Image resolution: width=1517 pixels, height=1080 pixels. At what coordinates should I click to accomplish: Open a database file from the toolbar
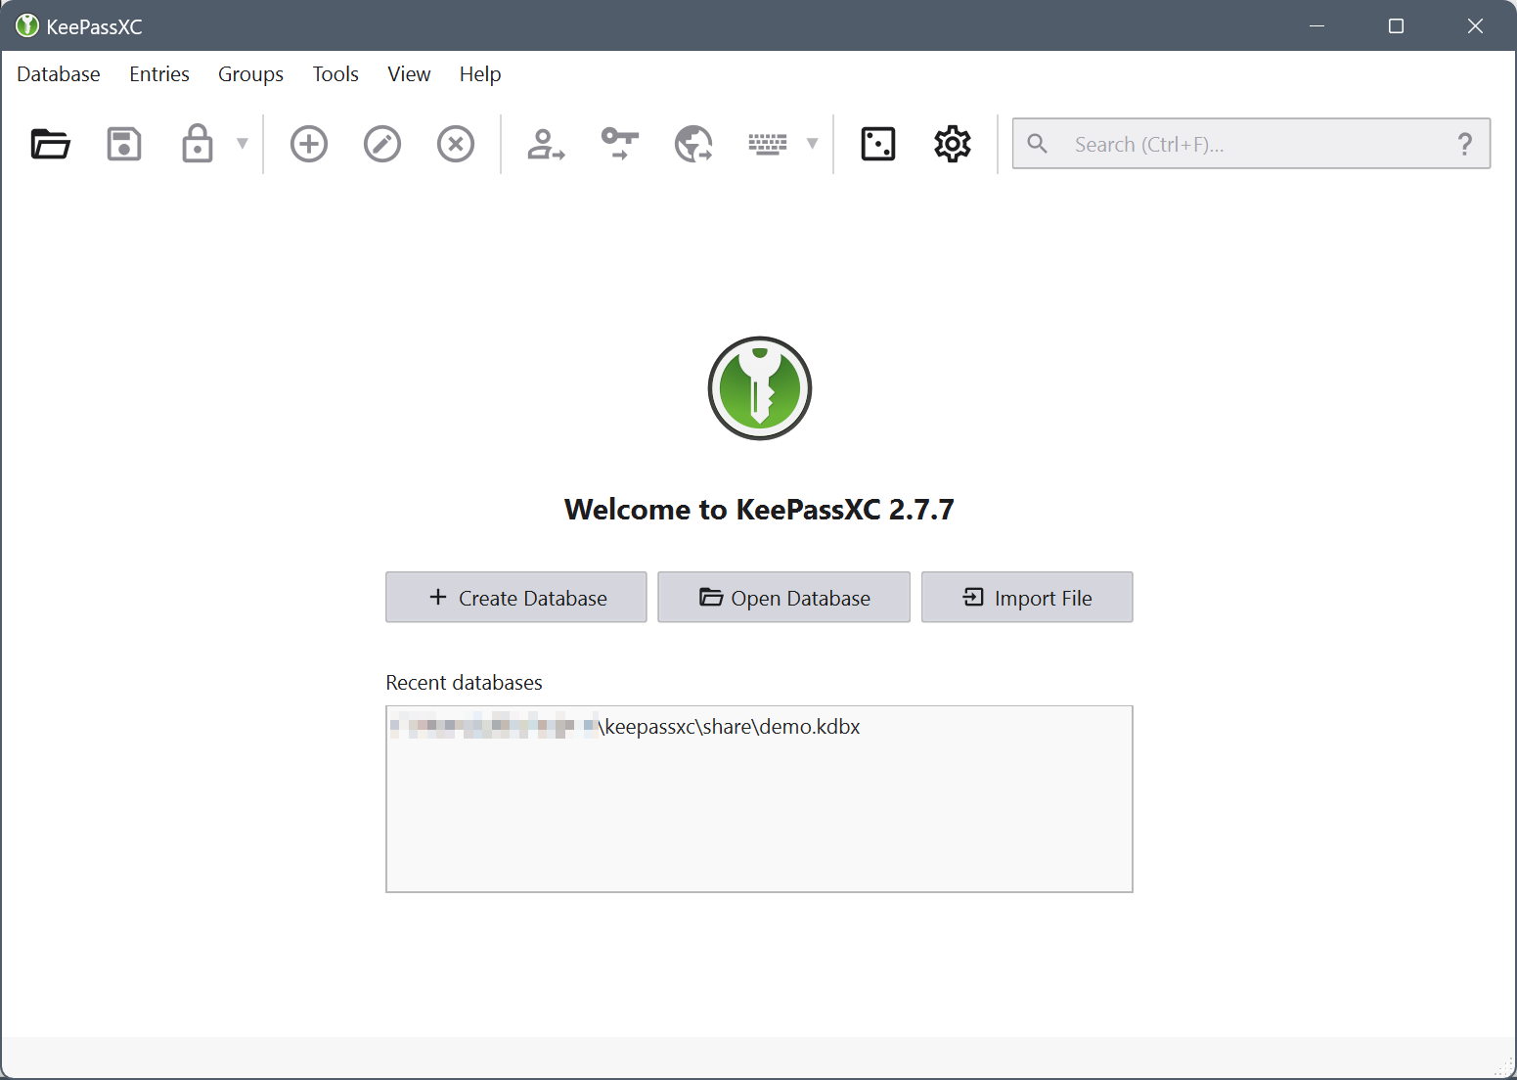point(49,144)
